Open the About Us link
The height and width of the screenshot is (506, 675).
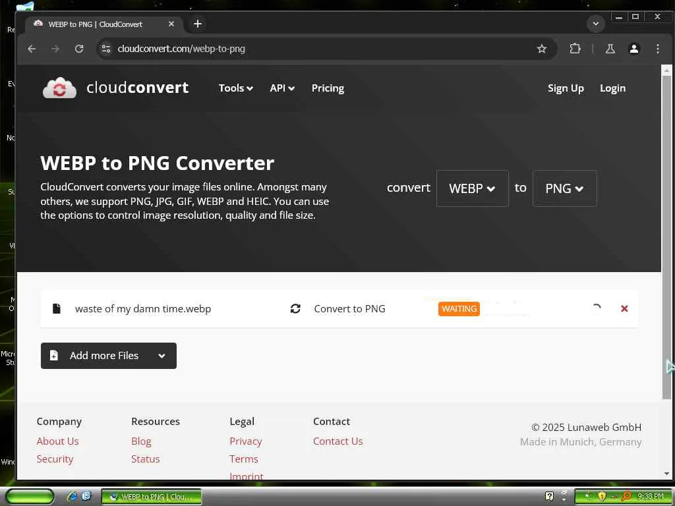[58, 441]
